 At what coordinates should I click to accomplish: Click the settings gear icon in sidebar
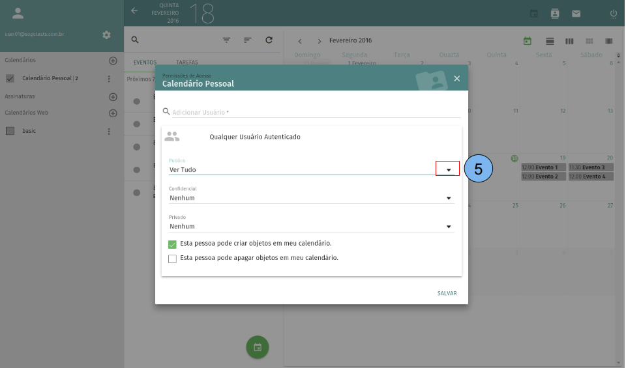click(107, 35)
